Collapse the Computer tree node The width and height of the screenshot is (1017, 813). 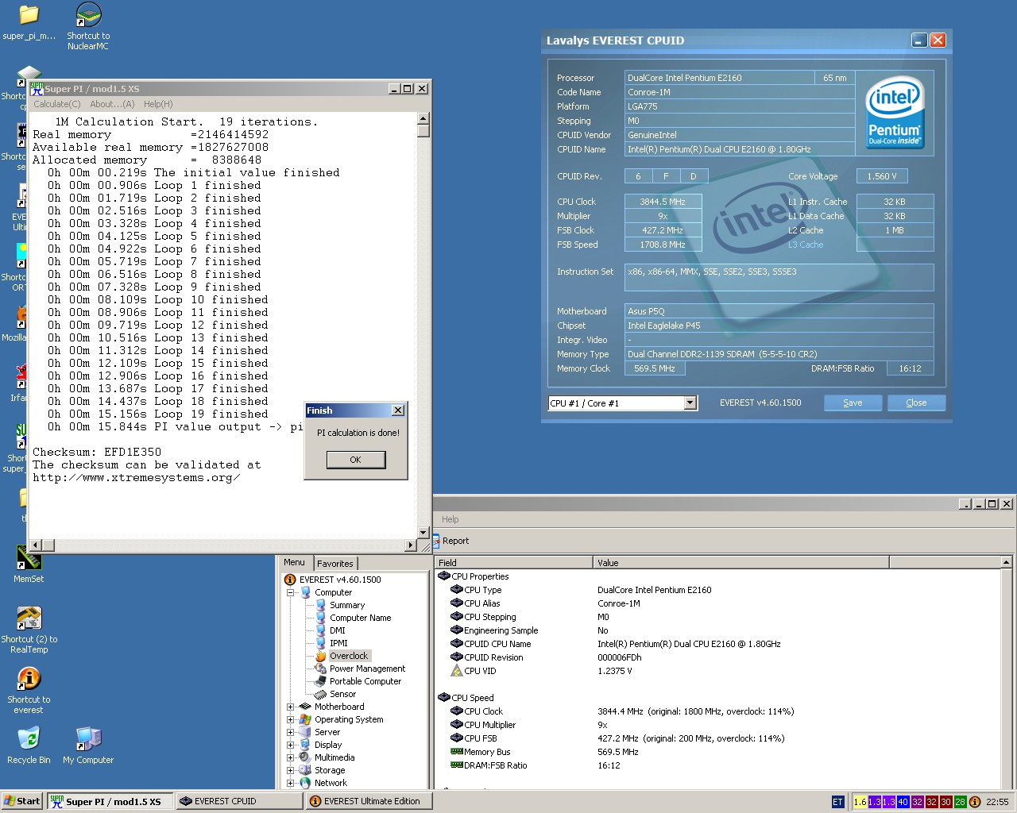(x=291, y=592)
